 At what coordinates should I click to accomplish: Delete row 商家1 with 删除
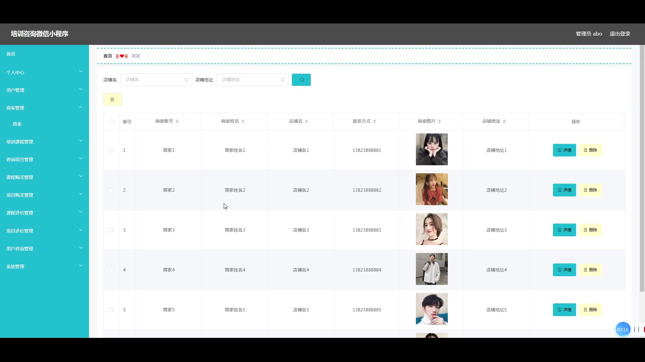coord(590,150)
